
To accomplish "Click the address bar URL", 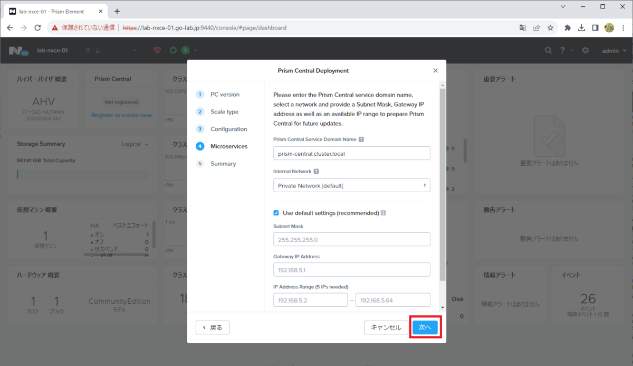I will 205,27.
